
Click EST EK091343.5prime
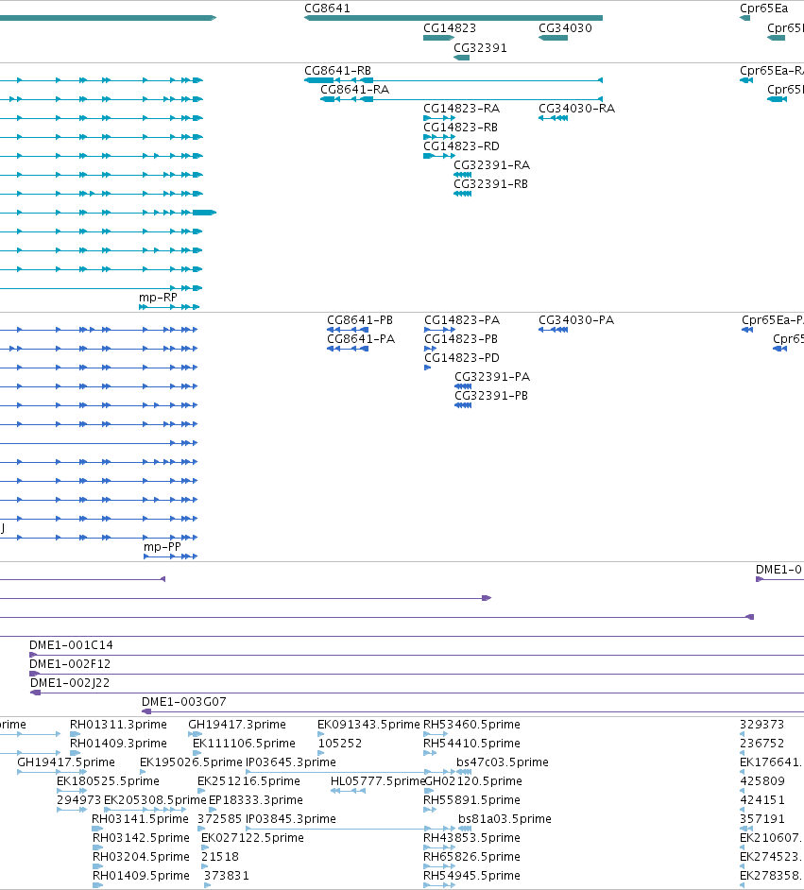pos(368,725)
